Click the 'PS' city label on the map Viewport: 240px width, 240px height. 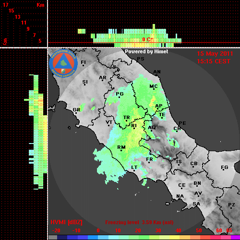point(141,59)
